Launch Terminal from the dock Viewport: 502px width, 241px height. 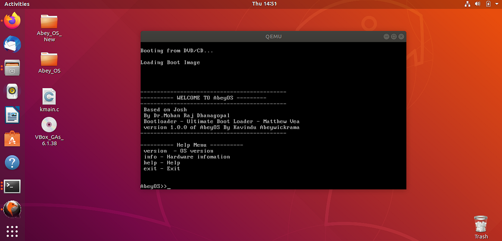click(12, 186)
